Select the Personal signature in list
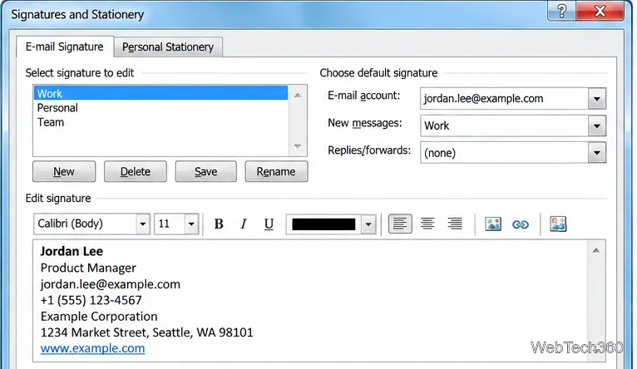The width and height of the screenshot is (637, 369). pos(160,107)
